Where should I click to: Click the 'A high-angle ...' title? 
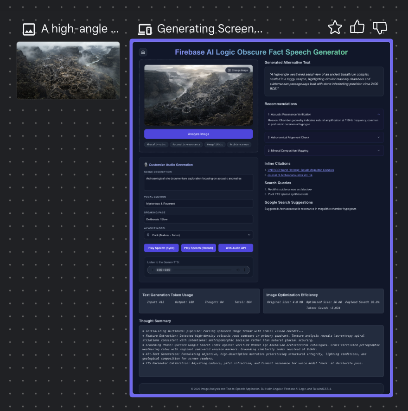(x=80, y=29)
